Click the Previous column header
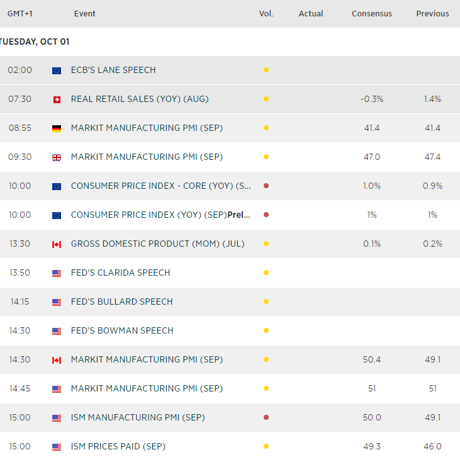 (432, 13)
